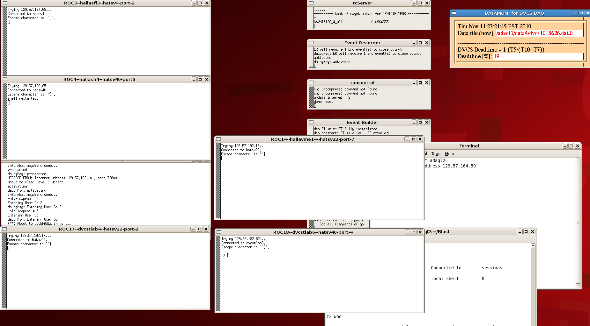Close the ROC17--dvcstlab4--hatsv22-port-2 window
The width and height of the screenshot is (590, 326).
point(206,229)
